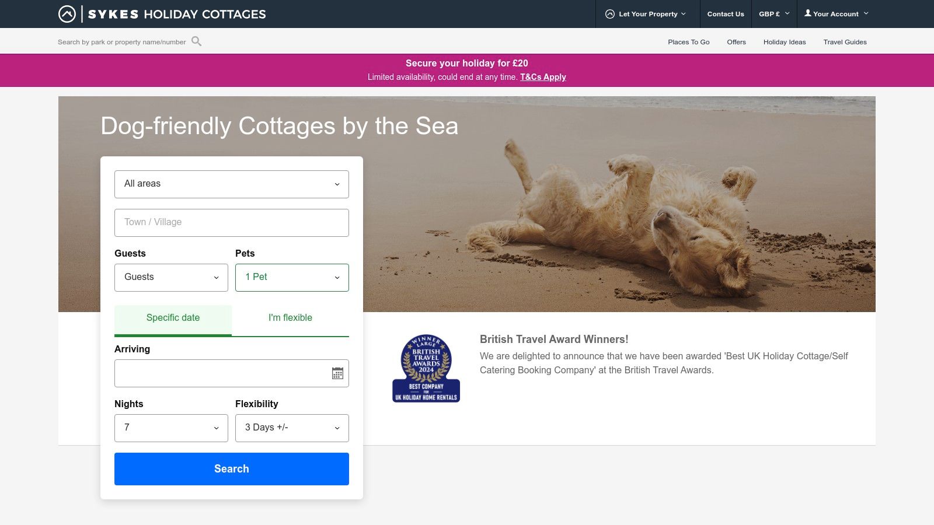934x525 pixels.
Task: Open the calendar icon in the Arriving field
Action: (x=337, y=373)
